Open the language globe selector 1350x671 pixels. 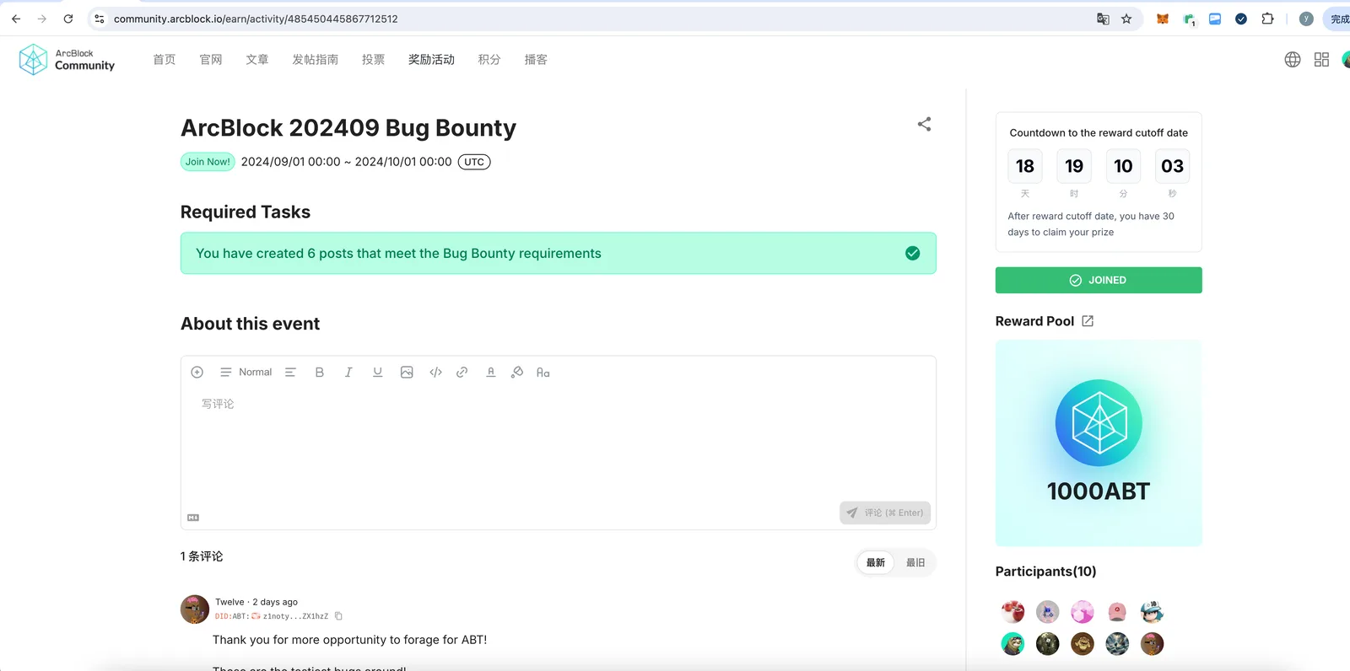(1293, 60)
